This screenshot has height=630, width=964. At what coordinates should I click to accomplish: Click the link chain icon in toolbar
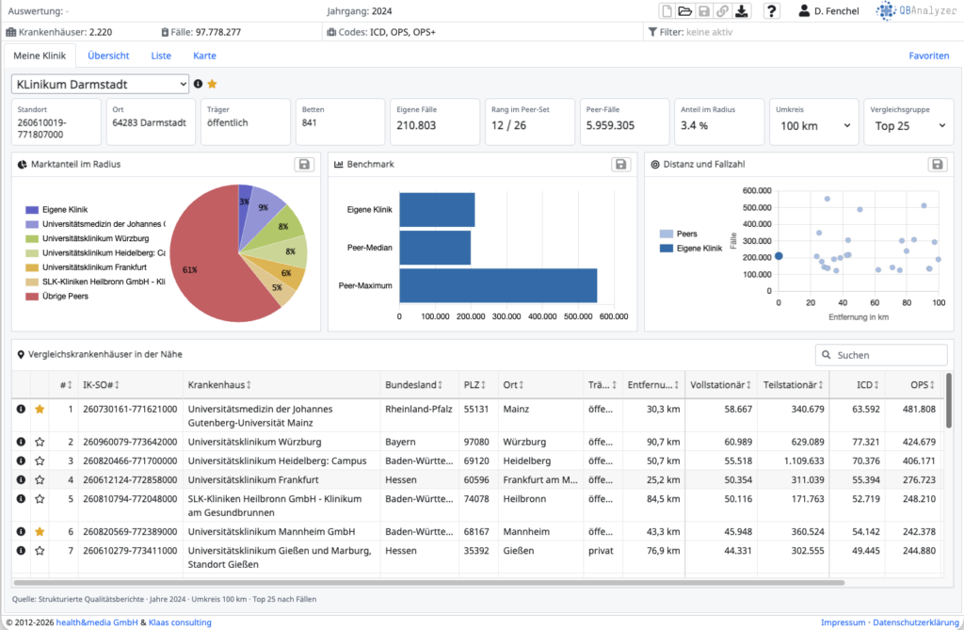(x=723, y=10)
